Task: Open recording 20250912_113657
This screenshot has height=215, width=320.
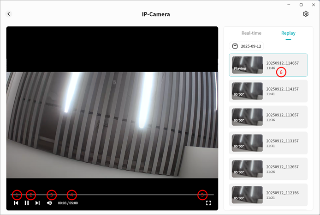Action: pyautogui.click(x=268, y=117)
